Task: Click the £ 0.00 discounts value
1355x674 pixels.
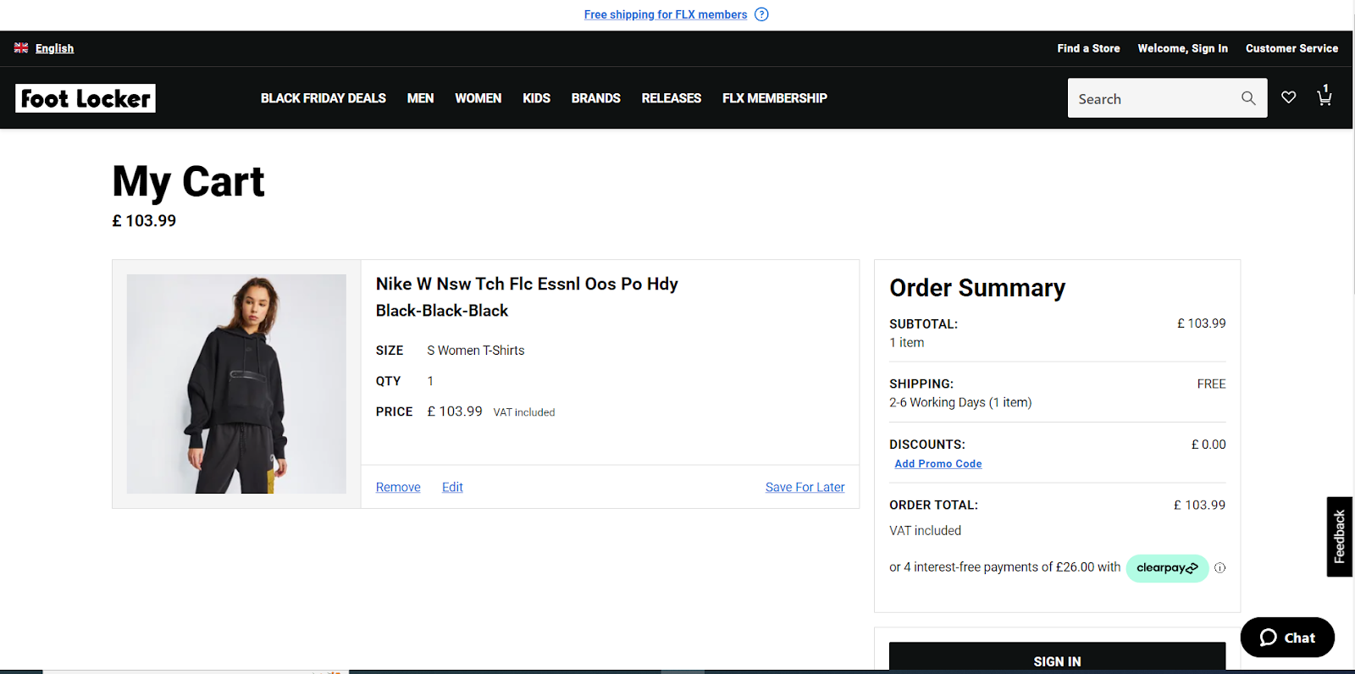Action: coord(1208,445)
